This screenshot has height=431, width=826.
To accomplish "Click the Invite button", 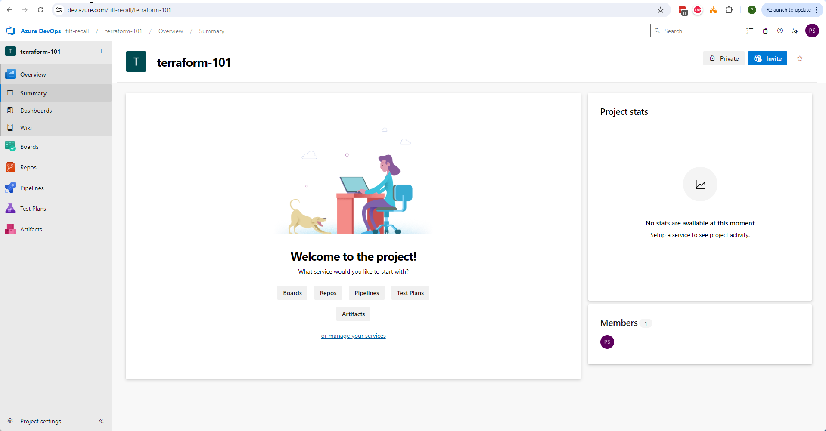I will [x=767, y=58].
